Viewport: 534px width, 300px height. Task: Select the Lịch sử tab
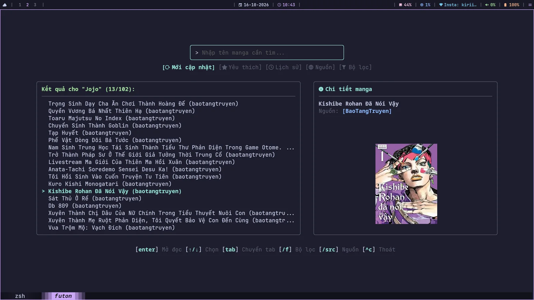(x=284, y=67)
